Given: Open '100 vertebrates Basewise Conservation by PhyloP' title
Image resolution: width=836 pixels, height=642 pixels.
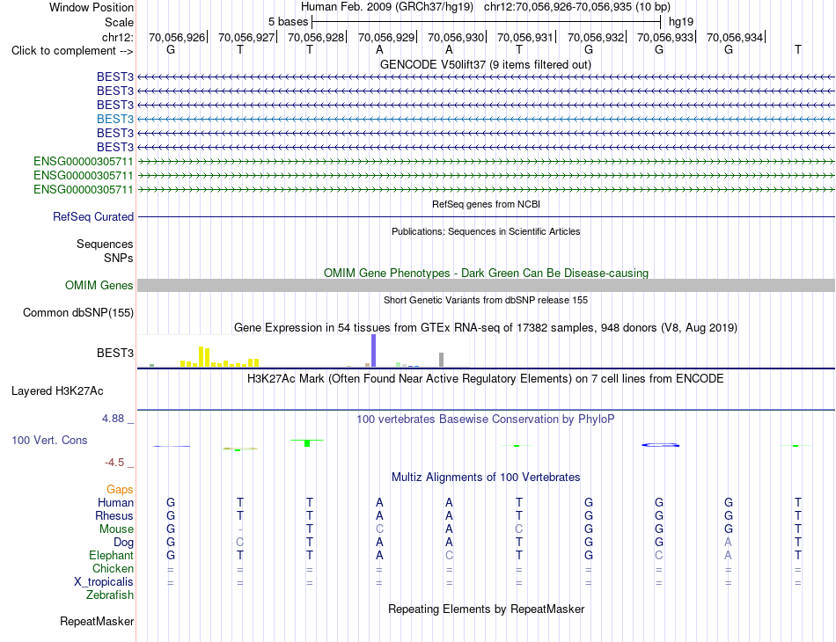Looking at the screenshot, I should tap(485, 419).
